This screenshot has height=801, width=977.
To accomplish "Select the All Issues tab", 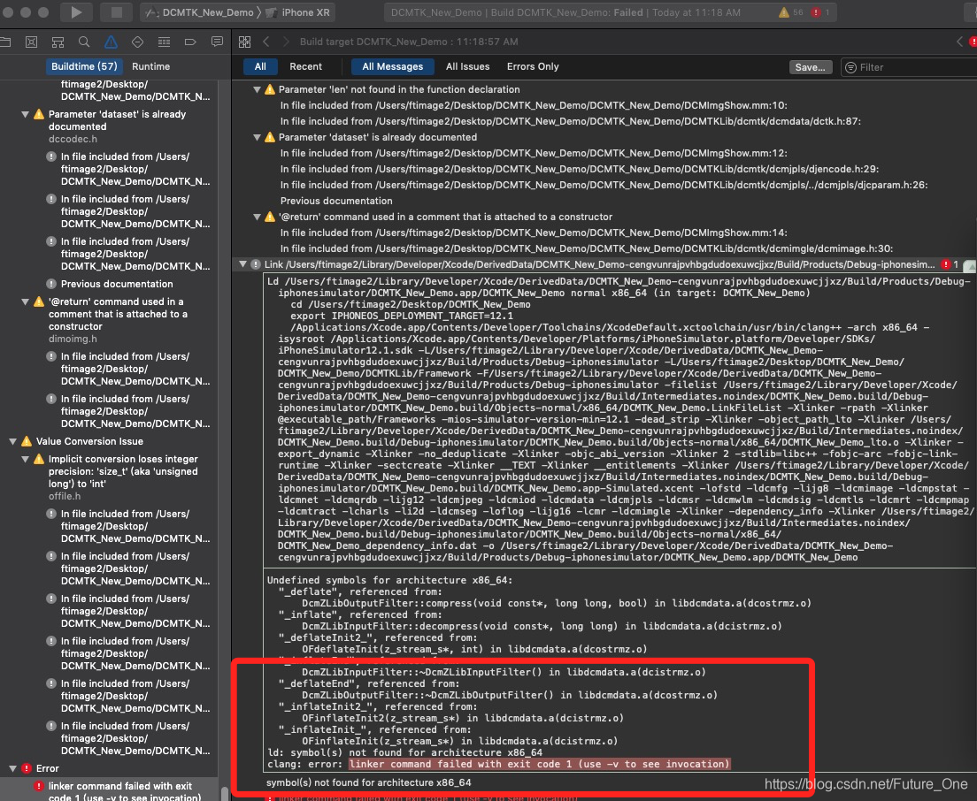I will (x=467, y=66).
